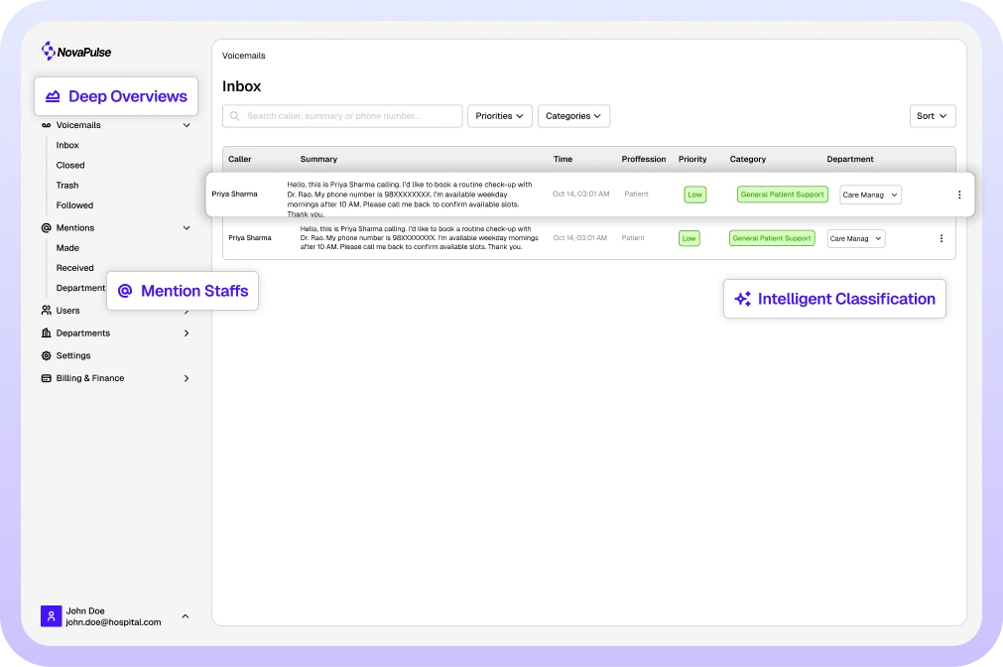Click the Mentions @ icon in sidebar
1003x667 pixels.
pos(46,228)
